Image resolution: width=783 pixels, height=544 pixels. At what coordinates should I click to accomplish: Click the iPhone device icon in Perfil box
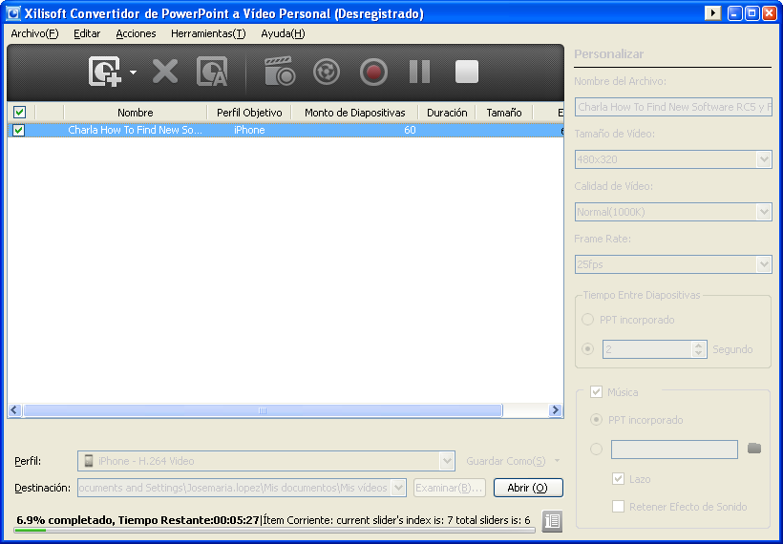[x=89, y=461]
